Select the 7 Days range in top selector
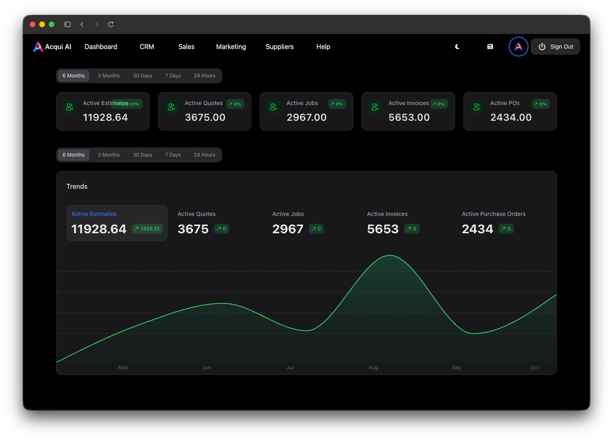Viewport: 613px width, 441px height. [x=173, y=75]
